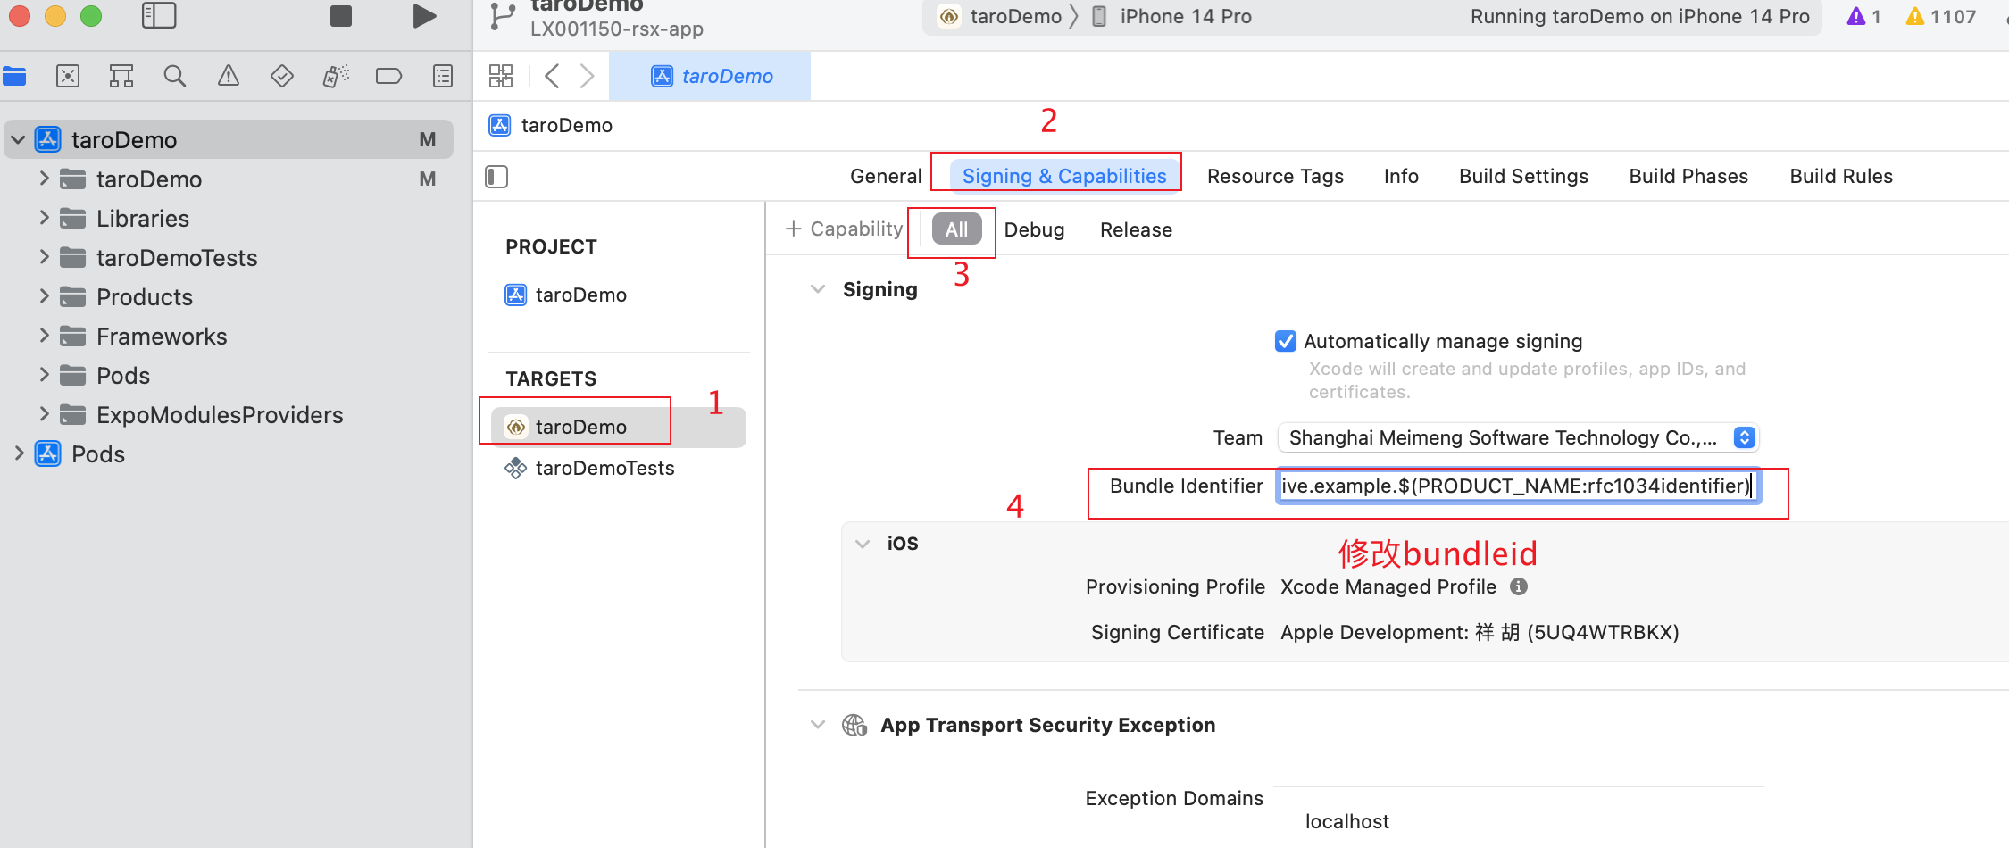Open the Find navigator magnifier icon
2009x848 pixels.
click(175, 76)
